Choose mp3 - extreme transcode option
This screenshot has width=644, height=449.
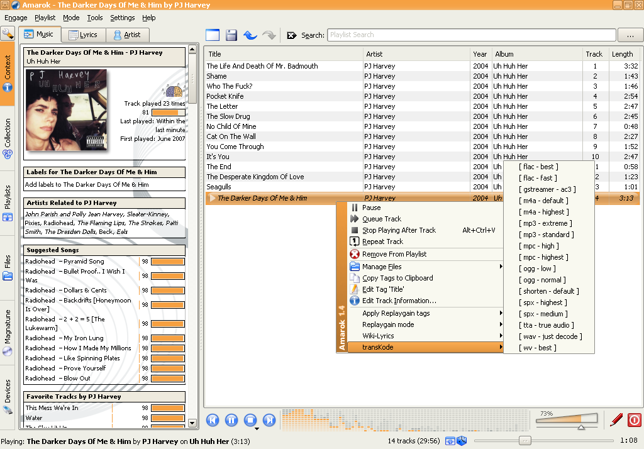click(x=548, y=223)
